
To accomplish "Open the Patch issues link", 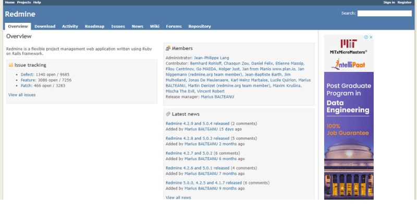I will pyautogui.click(x=27, y=86).
